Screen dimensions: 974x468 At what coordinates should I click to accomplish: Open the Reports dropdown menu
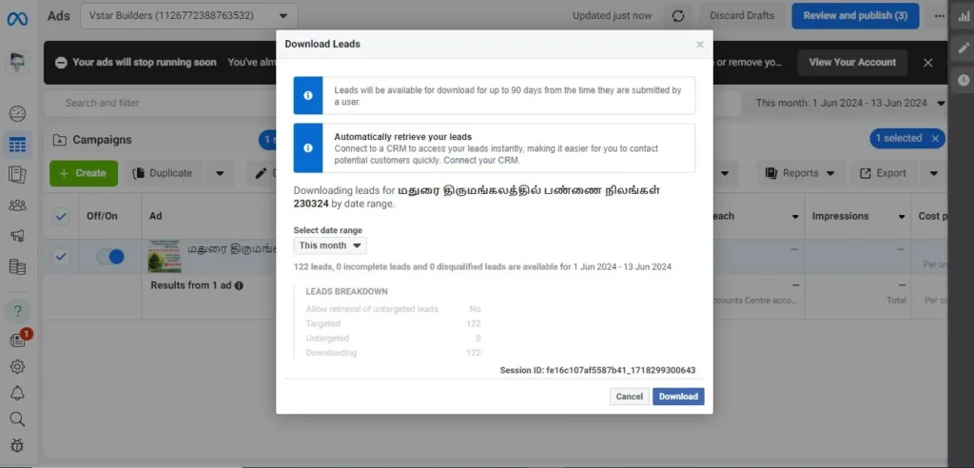[x=801, y=173]
